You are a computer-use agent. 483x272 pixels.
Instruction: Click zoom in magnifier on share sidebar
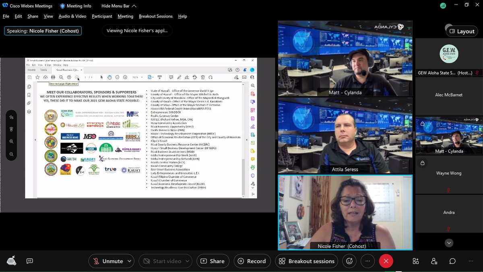pos(12,141)
